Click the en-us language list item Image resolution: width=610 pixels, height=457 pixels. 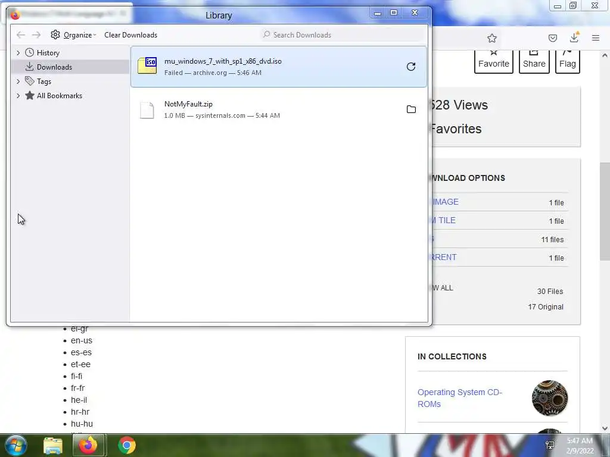coord(81,340)
